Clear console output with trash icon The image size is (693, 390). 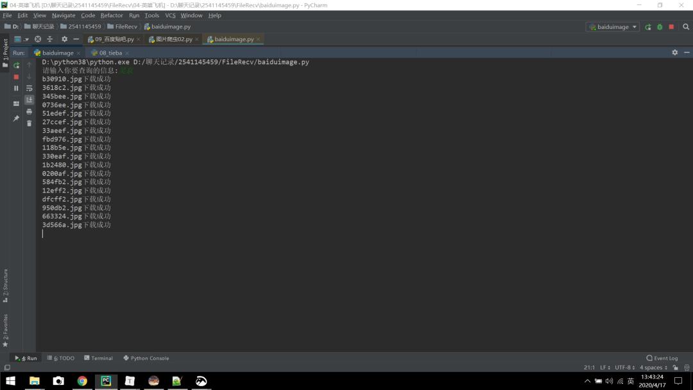[x=29, y=123]
